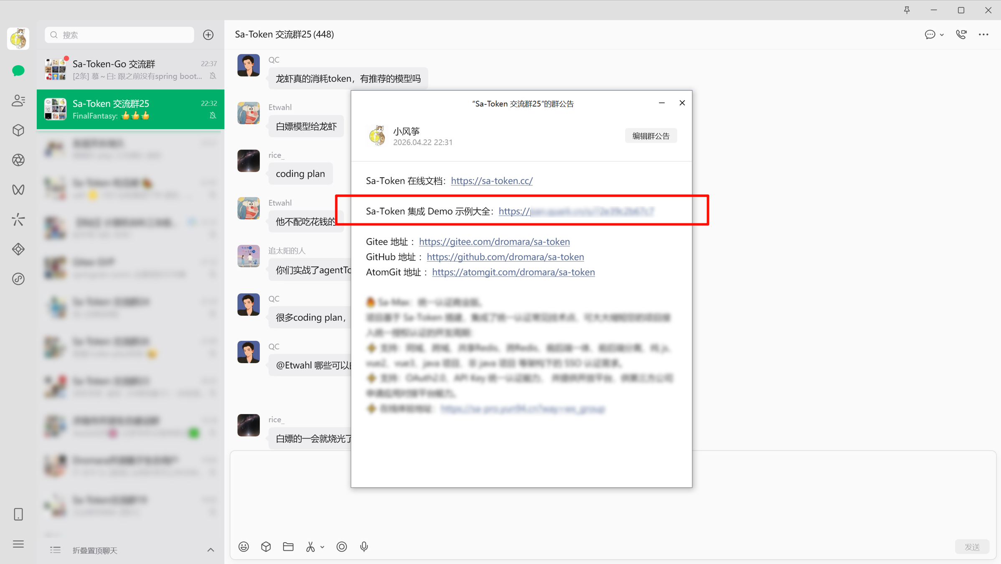Click the circle record icon in toolbar

tap(342, 546)
